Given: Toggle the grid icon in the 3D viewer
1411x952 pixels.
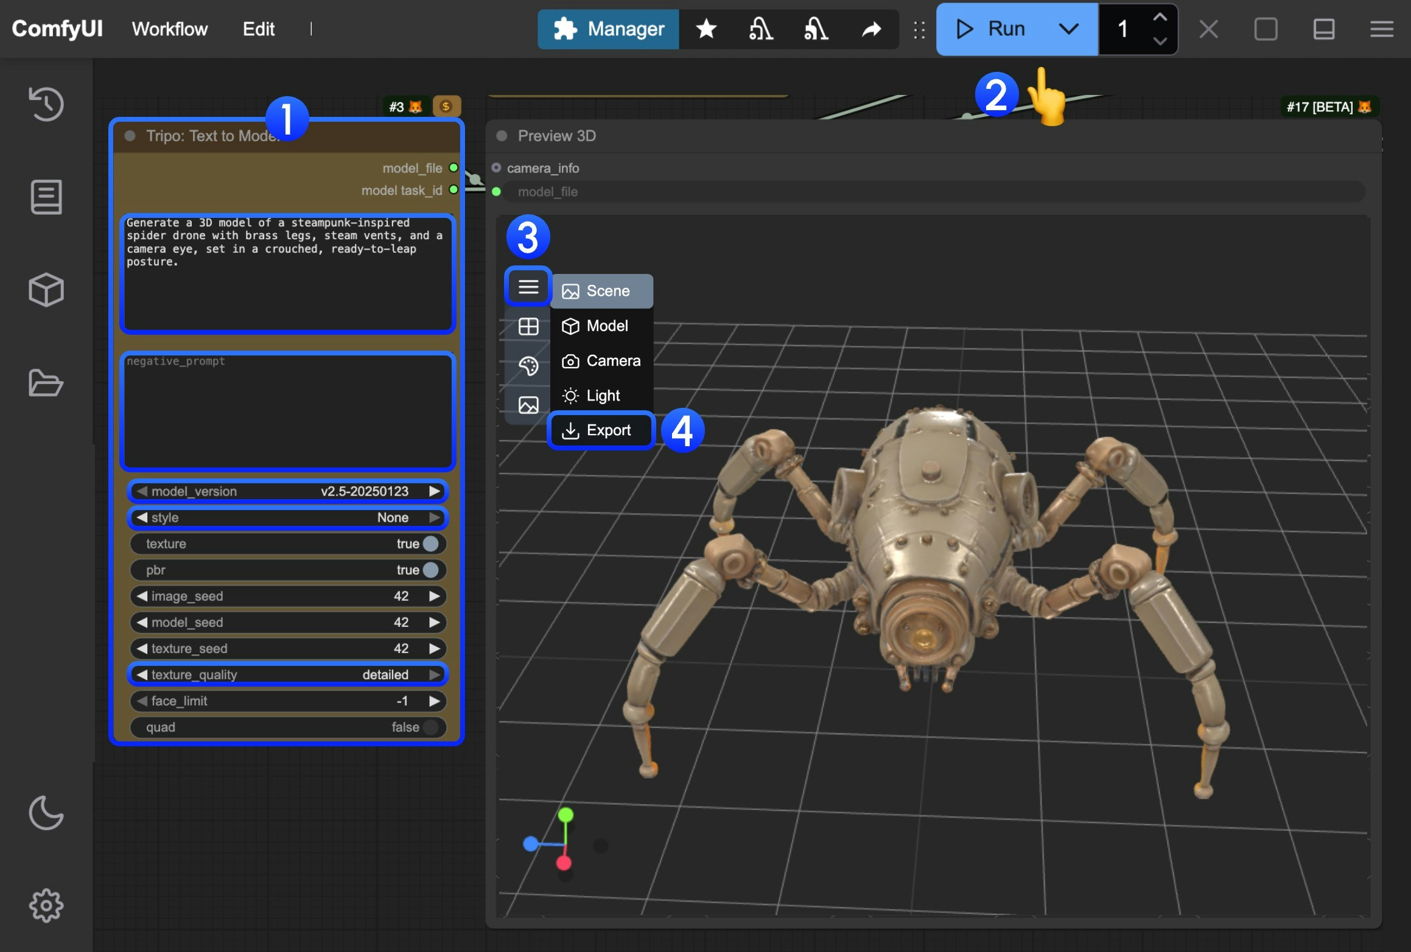Looking at the screenshot, I should [528, 327].
